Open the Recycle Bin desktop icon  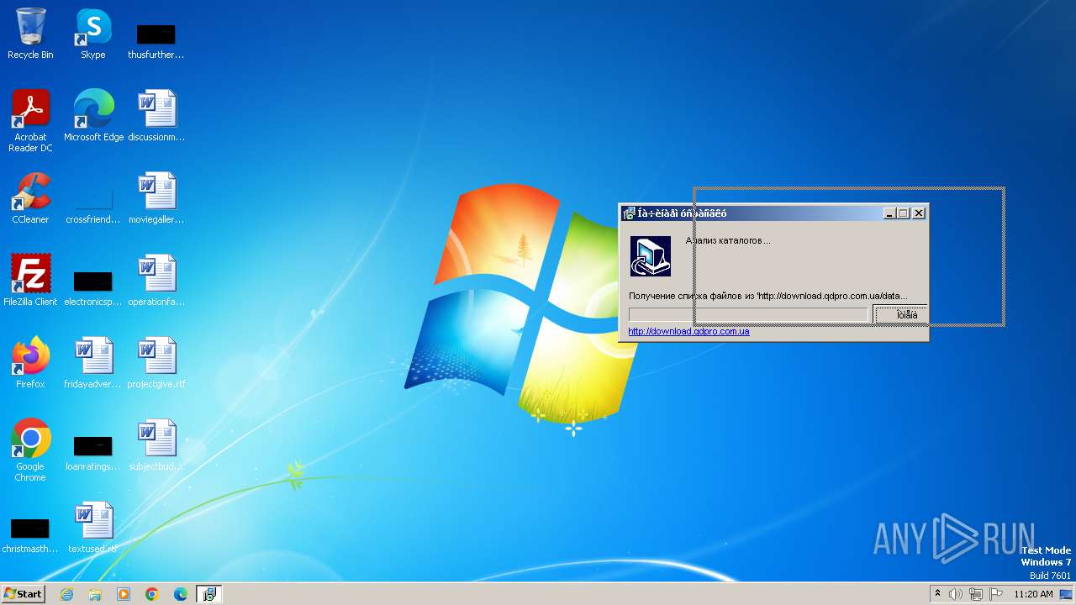[x=30, y=34]
